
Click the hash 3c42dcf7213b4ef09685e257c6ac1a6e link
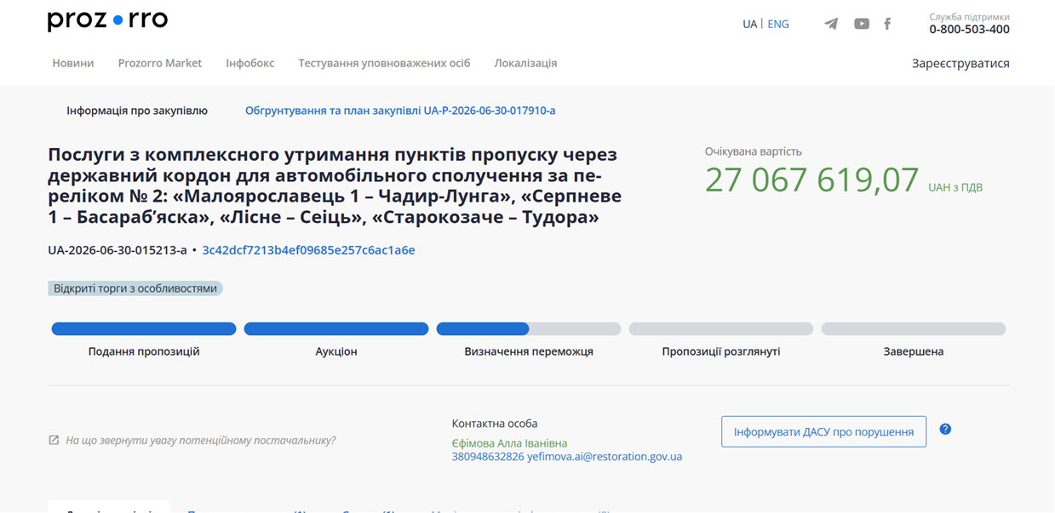pyautogui.click(x=309, y=250)
